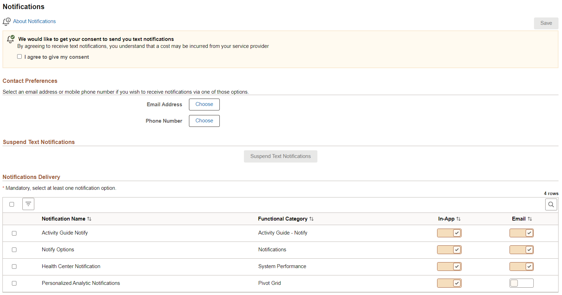Click the About Notifications bell icon
This screenshot has width=562, height=295.
click(7, 22)
